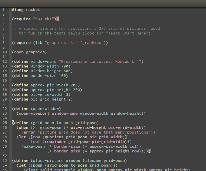Click the "graphics.rkt" string
The width and height of the screenshot is (206, 171).
click(61, 43)
